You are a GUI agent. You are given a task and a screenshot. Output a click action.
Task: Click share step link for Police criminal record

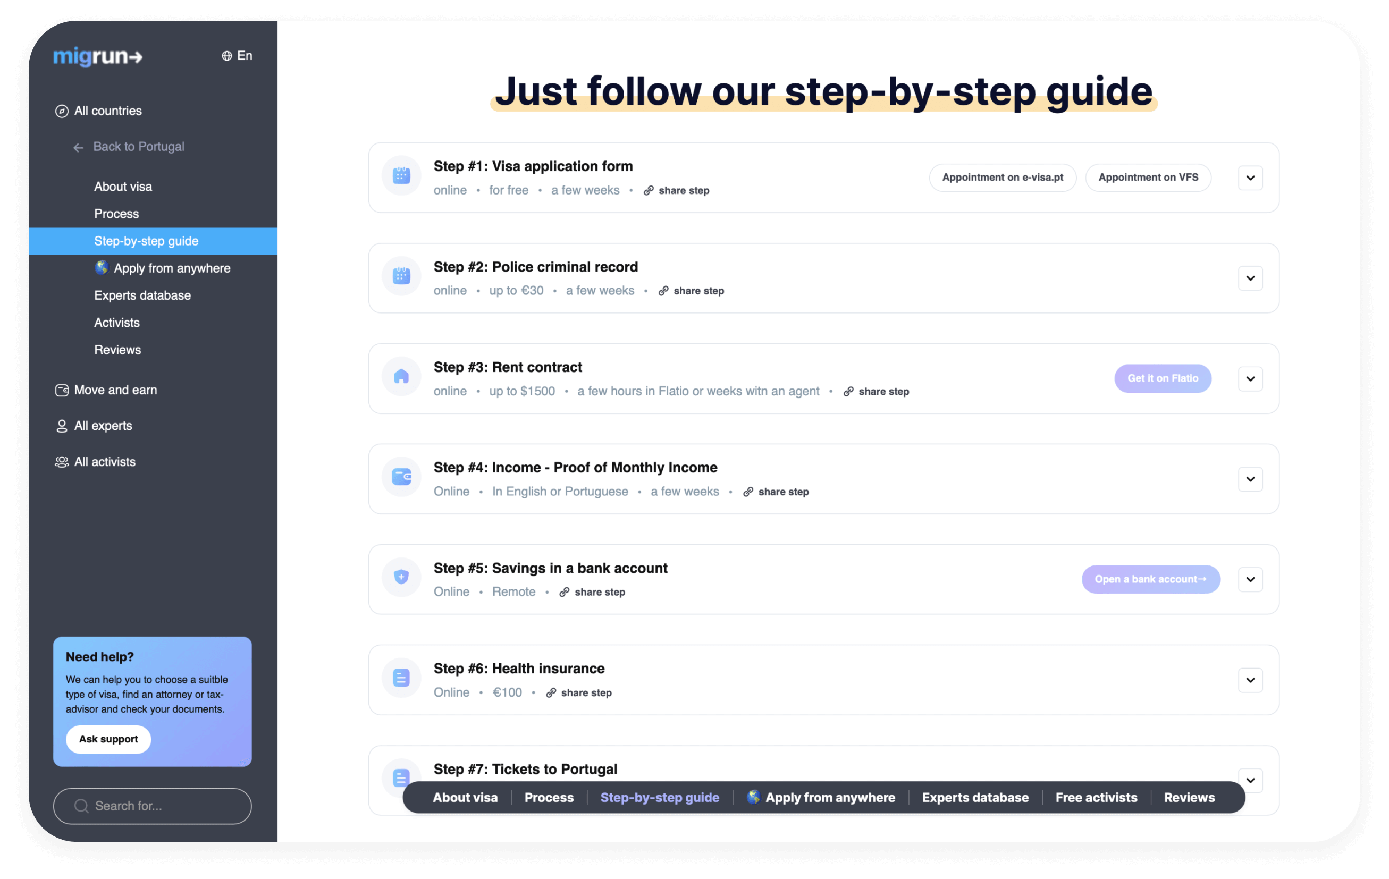coord(691,291)
